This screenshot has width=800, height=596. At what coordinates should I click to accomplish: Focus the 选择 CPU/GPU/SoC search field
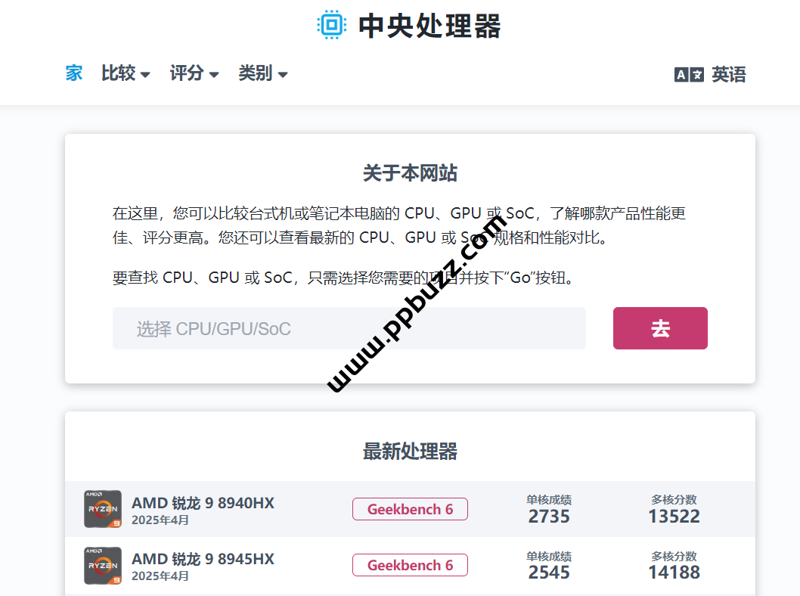[349, 328]
